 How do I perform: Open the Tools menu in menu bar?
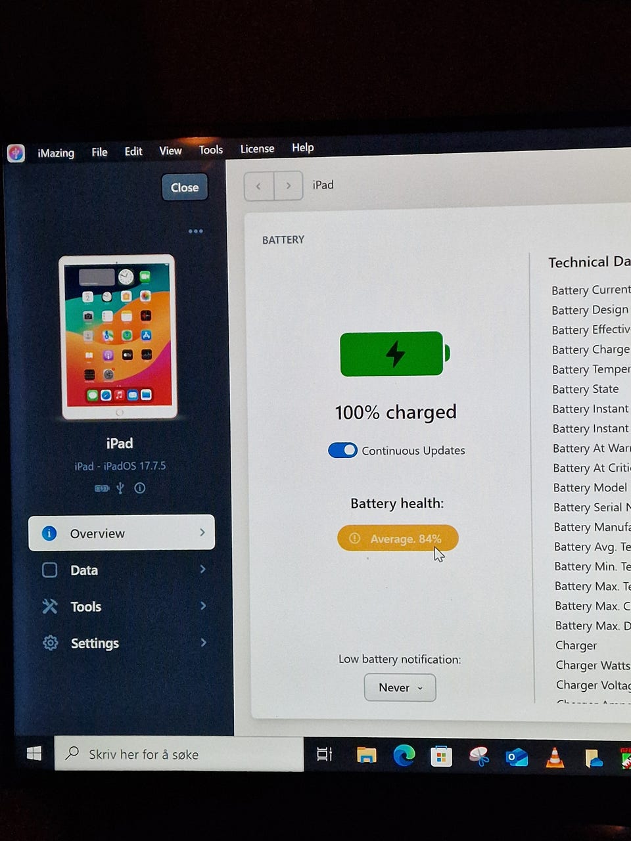(211, 150)
